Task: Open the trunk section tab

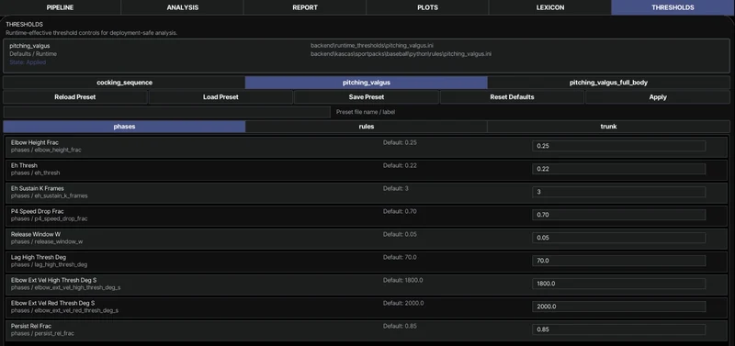Action: (608, 127)
